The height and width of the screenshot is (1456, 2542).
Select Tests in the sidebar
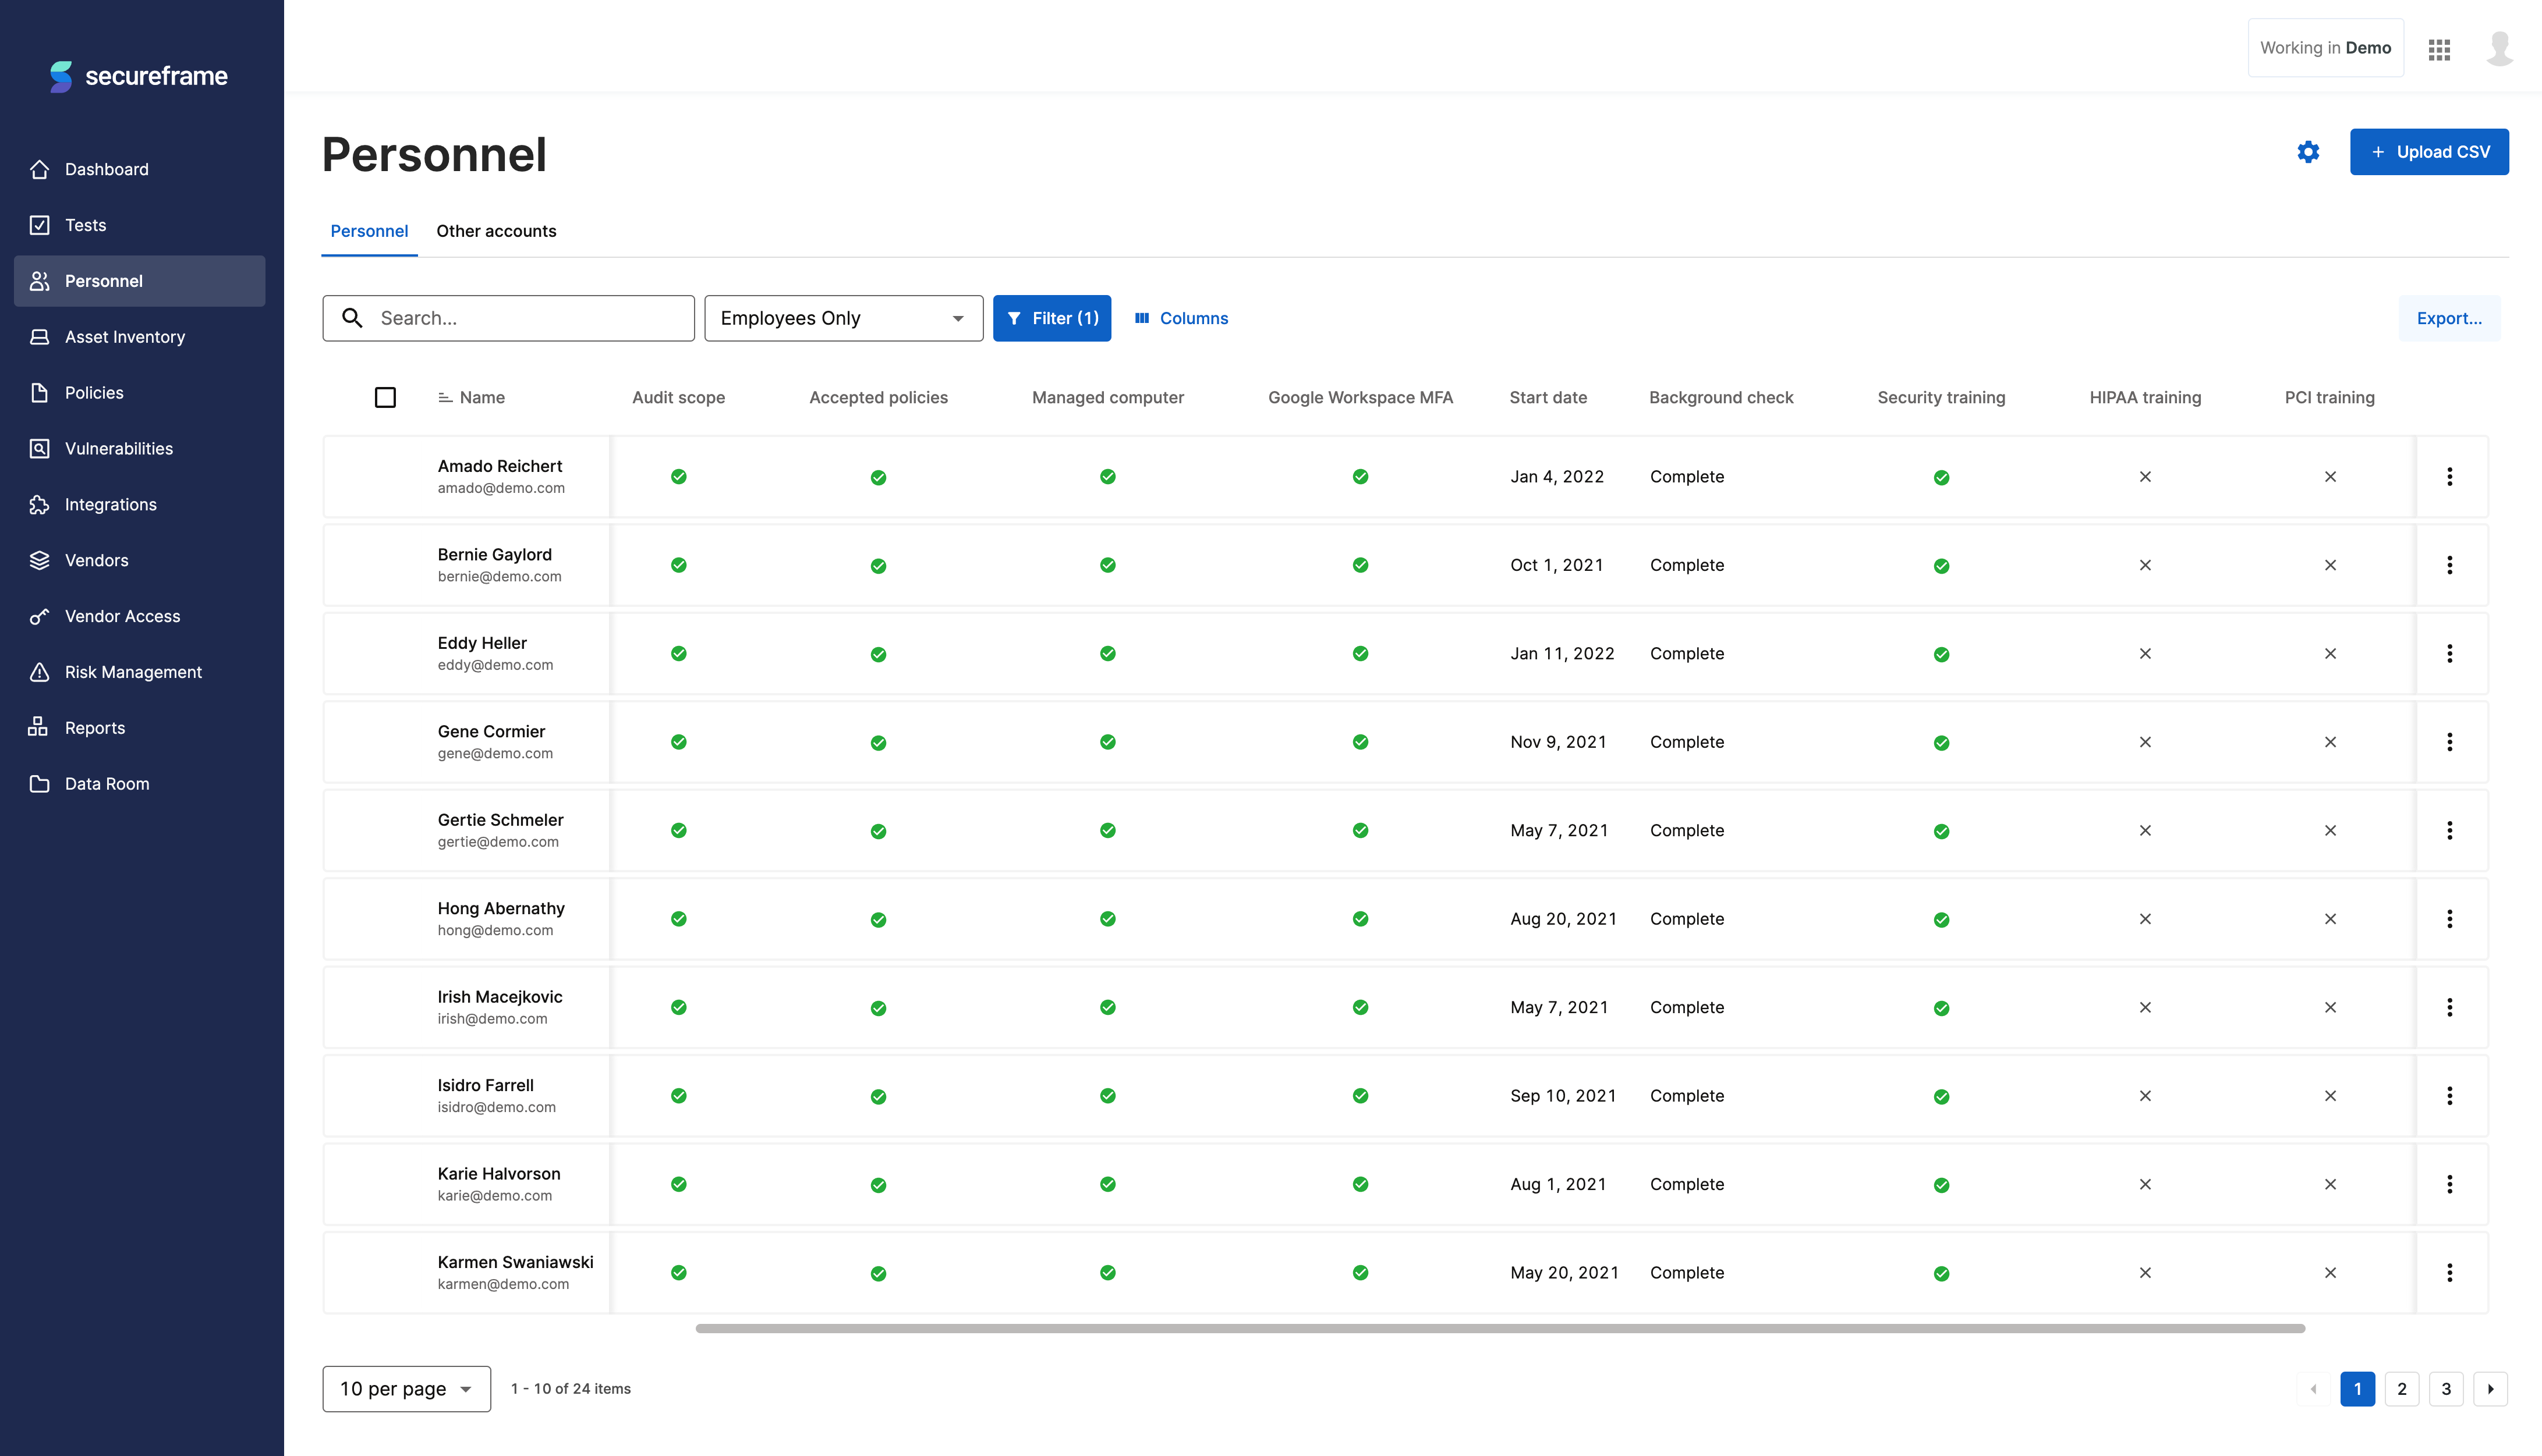point(85,224)
